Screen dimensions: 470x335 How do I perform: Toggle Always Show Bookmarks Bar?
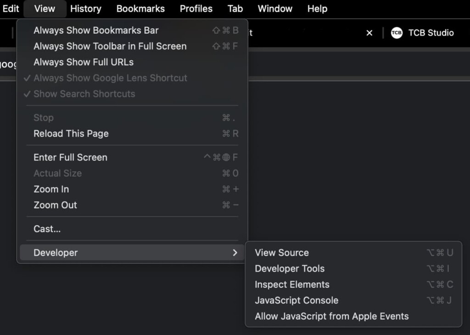95,30
